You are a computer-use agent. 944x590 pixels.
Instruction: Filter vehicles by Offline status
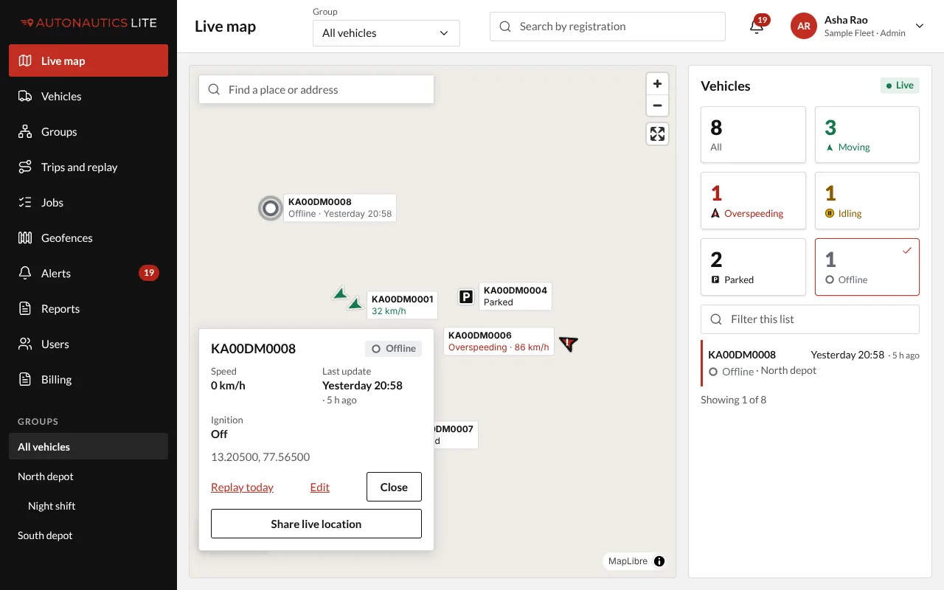pos(867,267)
